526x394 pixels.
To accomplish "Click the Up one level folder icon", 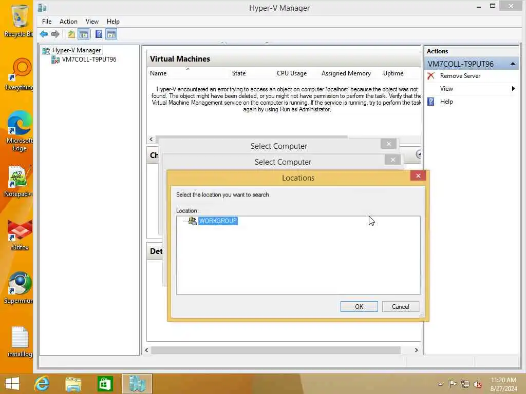I will pos(71,34).
